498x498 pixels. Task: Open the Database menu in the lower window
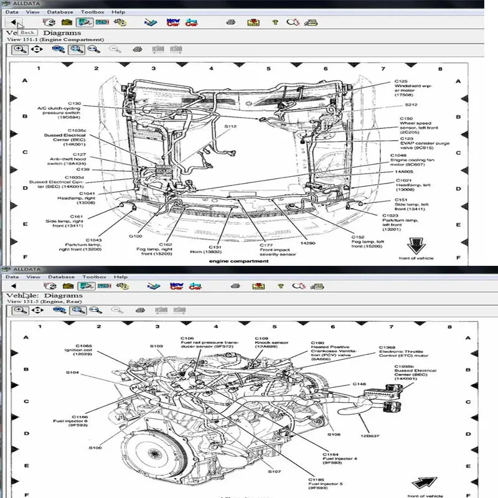61,277
